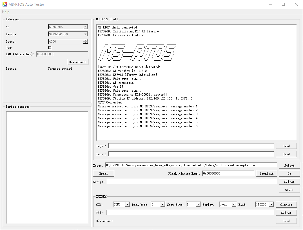Open the Help menu

click(6, 12)
